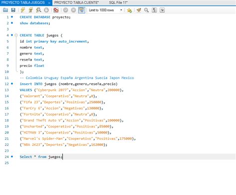This screenshot has width=236, height=195.
Task: Click line number 23 in gutter
Action: [x=6, y=151]
